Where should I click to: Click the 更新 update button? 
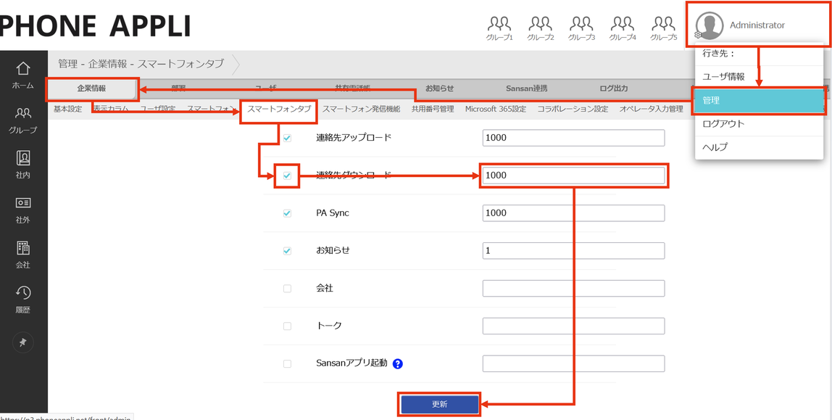pos(439,404)
